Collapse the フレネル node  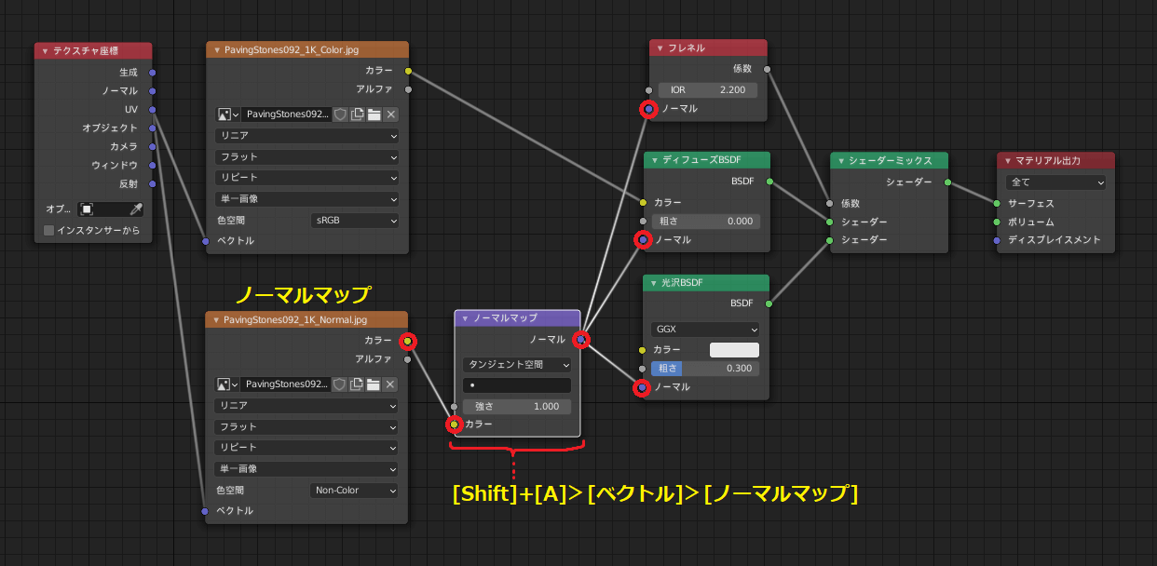click(660, 48)
